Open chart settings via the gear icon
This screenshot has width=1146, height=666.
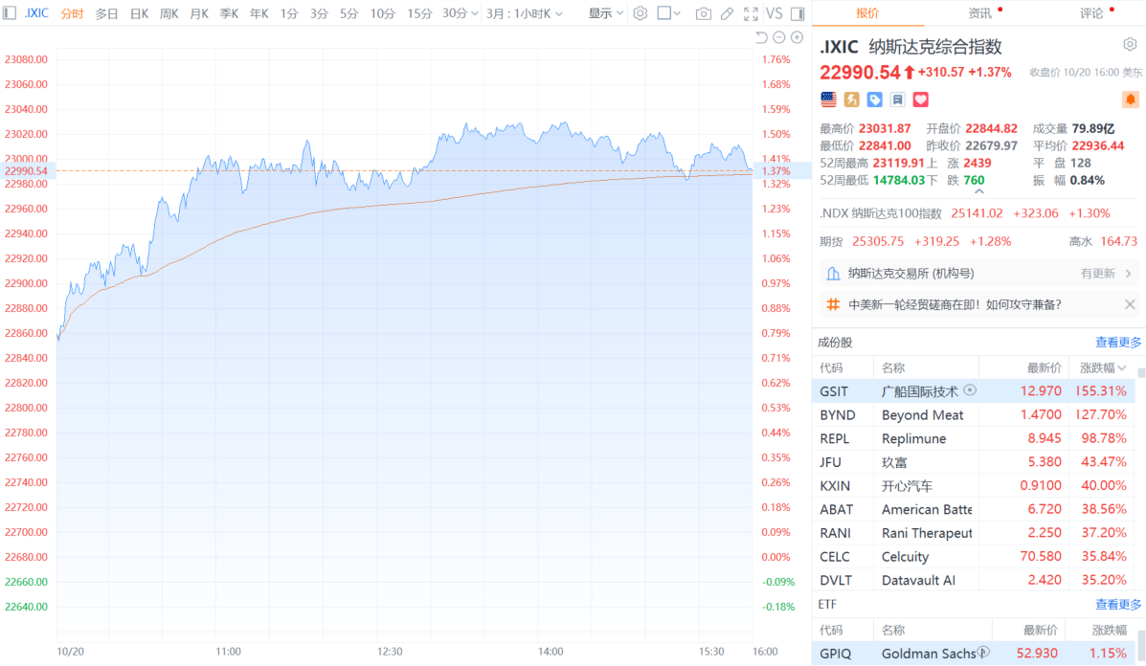640,13
